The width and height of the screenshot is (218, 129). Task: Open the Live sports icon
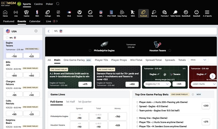point(16,13)
